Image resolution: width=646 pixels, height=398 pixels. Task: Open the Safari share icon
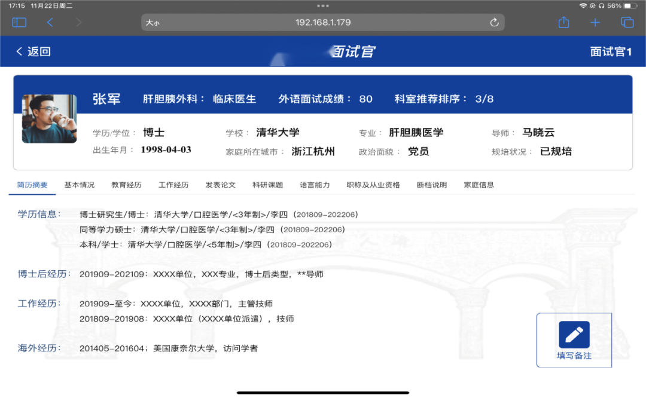tap(563, 23)
